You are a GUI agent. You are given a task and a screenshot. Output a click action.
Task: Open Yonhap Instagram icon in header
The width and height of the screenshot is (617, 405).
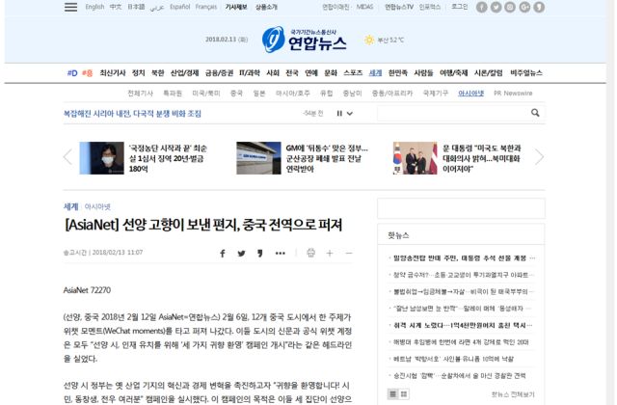pyautogui.click(x=510, y=7)
